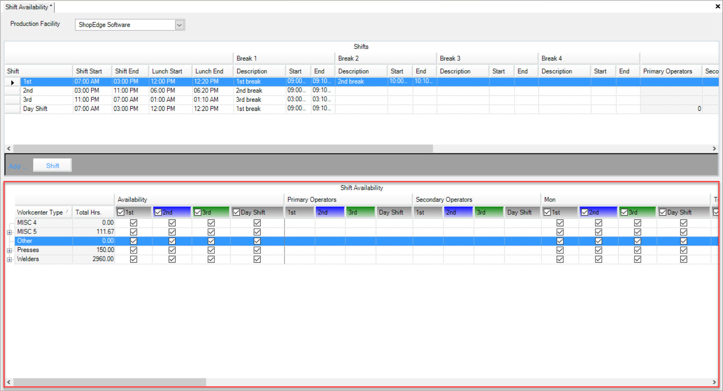The width and height of the screenshot is (723, 391).
Task: Toggle Mon 3rd header checkbox
Action: (x=624, y=212)
